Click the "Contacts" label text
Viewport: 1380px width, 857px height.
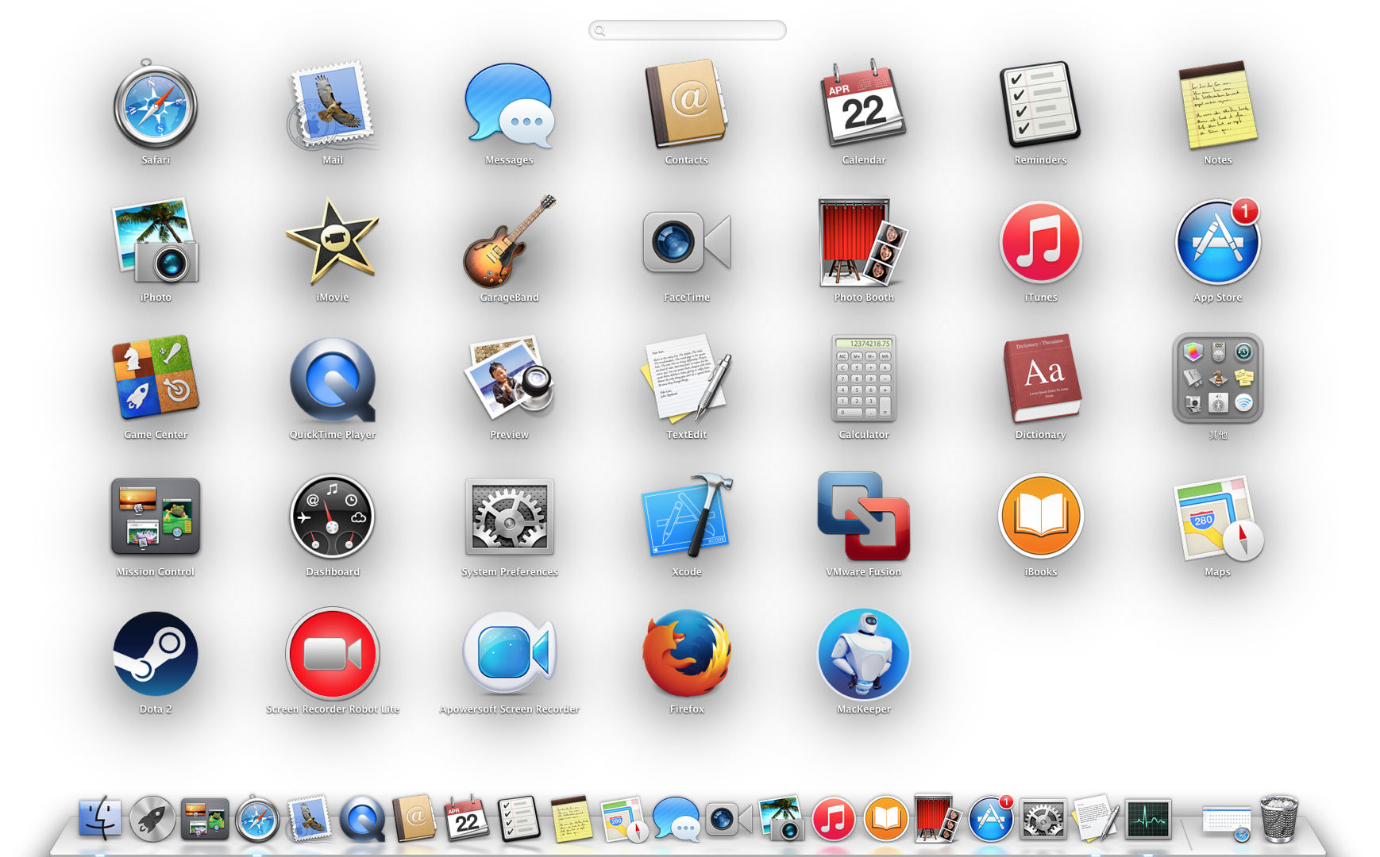(687, 160)
